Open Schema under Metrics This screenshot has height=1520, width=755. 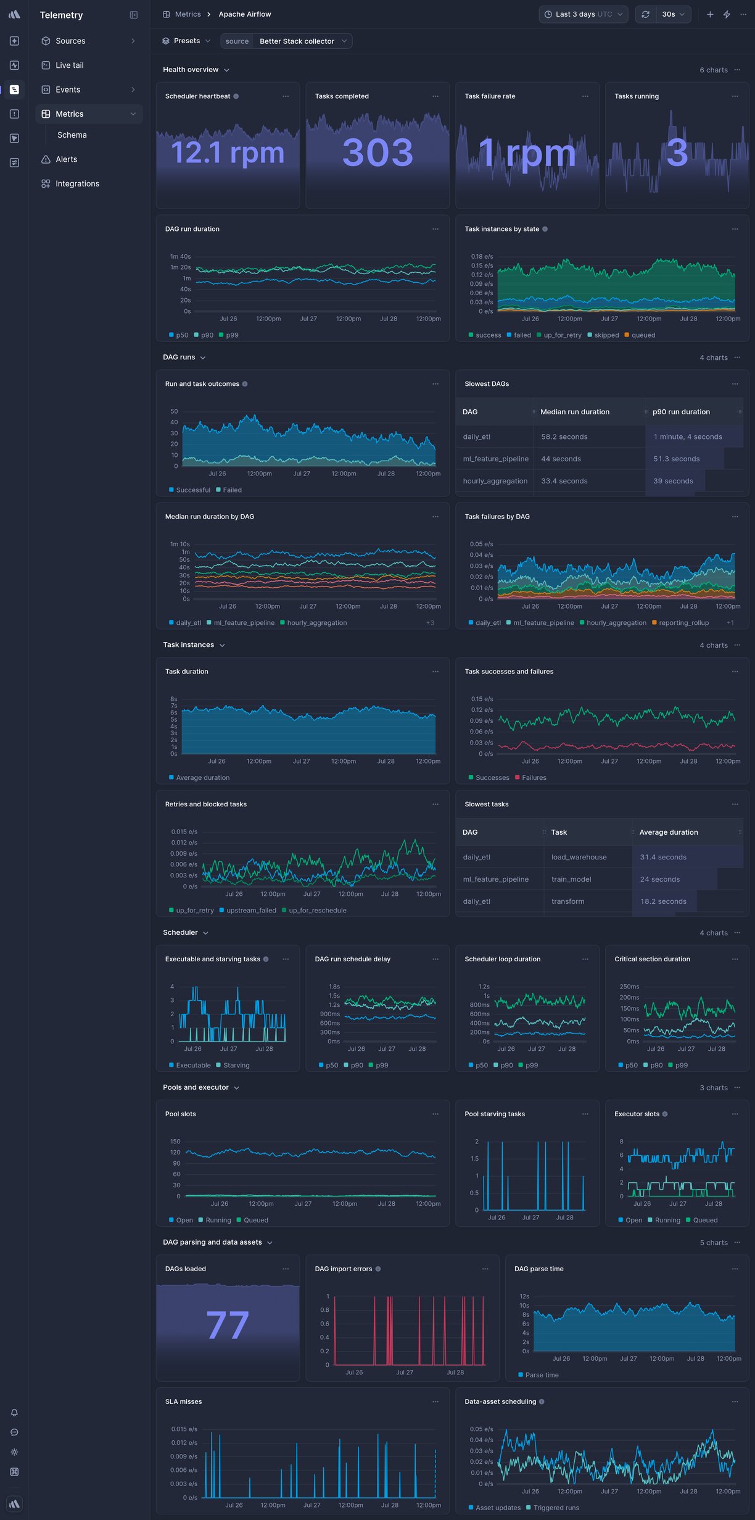(x=72, y=135)
